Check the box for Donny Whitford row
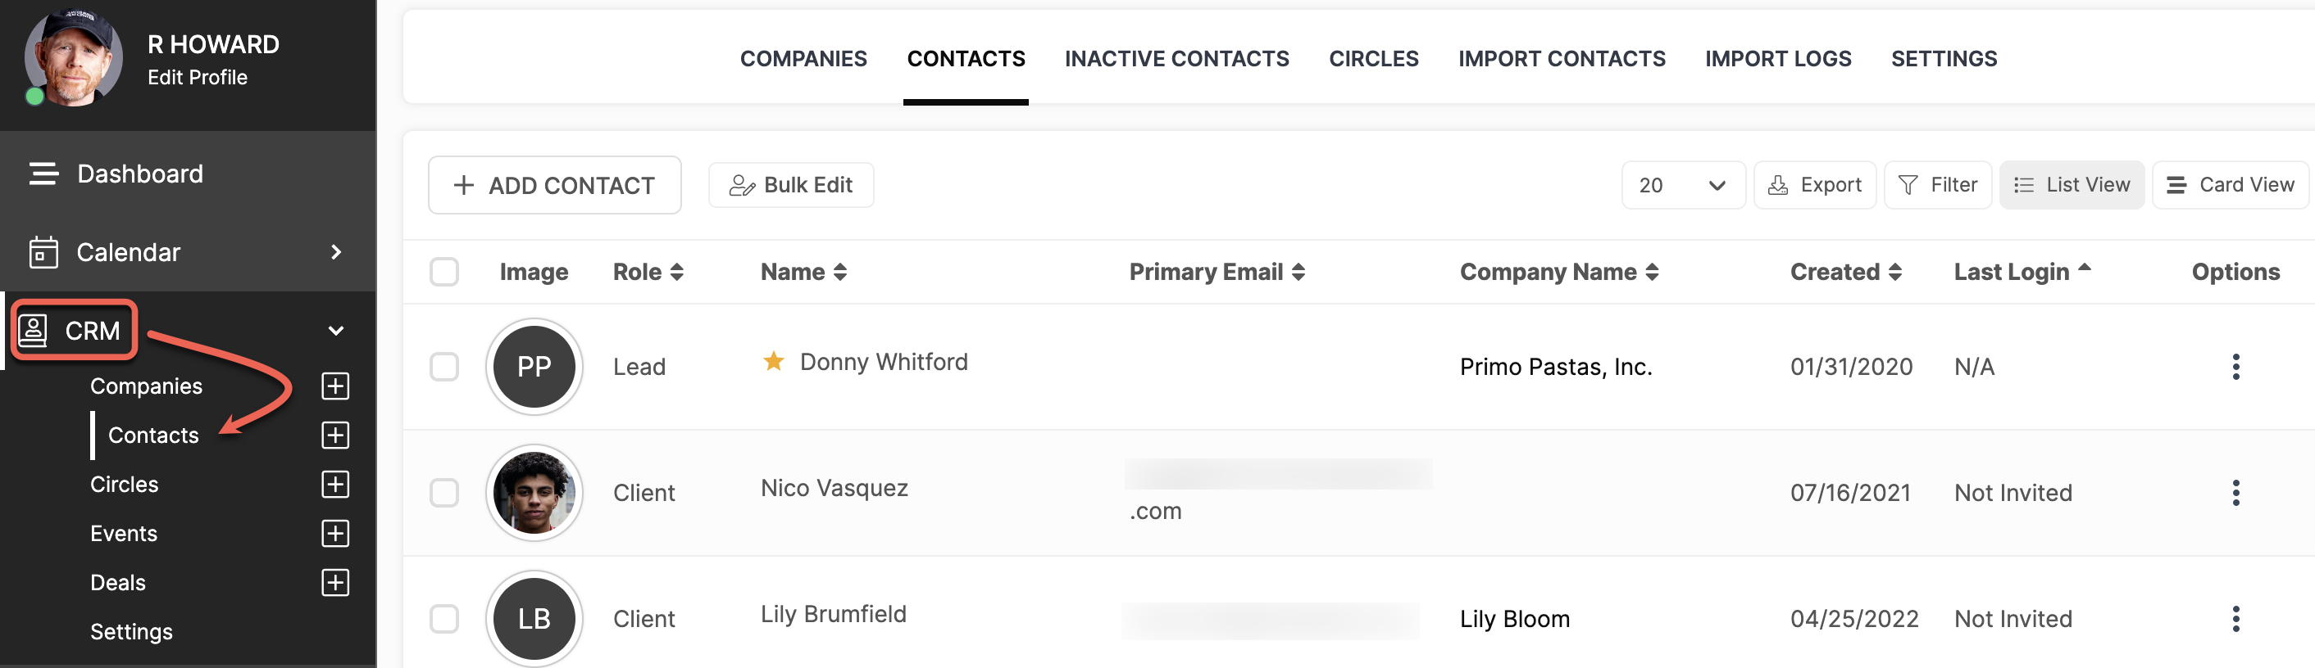 444,366
